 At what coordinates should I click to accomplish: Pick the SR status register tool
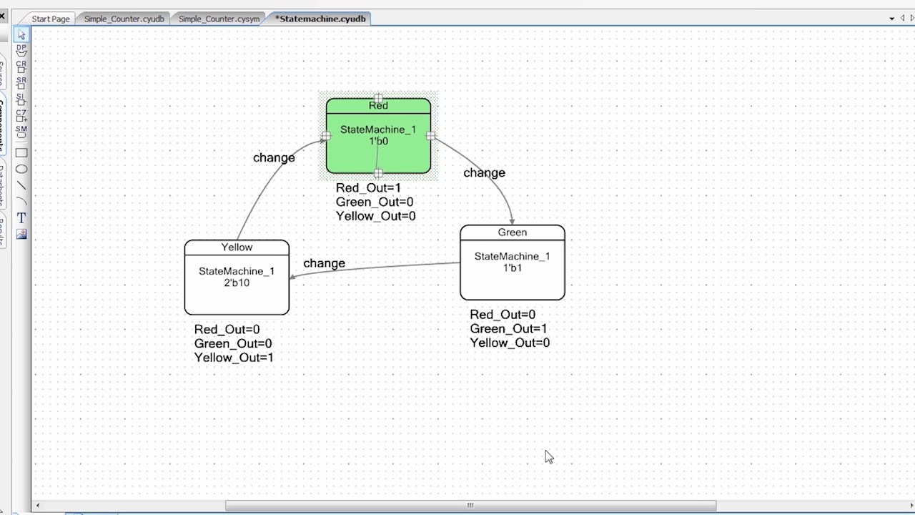(x=21, y=84)
